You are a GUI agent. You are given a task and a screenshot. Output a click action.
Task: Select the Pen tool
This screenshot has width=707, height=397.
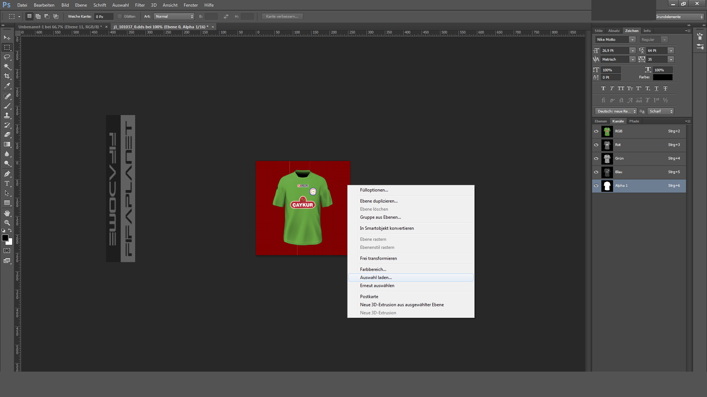point(7,174)
